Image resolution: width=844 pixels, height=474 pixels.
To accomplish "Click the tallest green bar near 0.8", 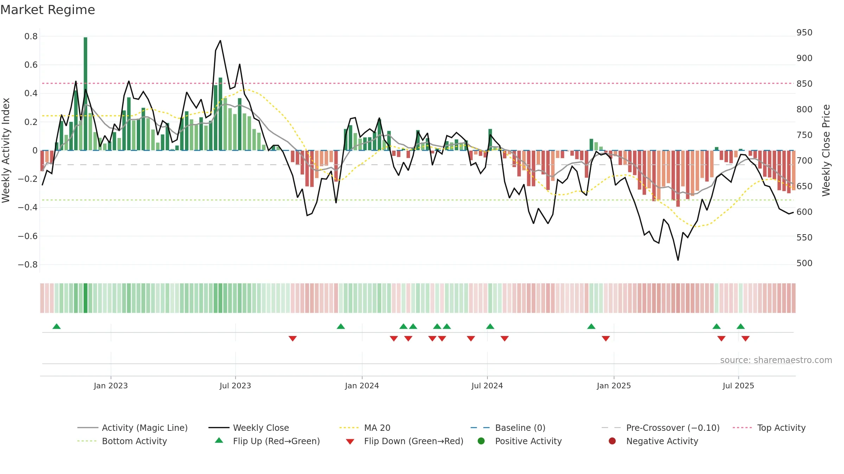I will (85, 93).
